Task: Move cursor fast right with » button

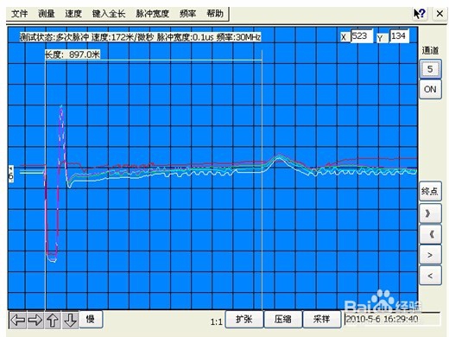Action: coord(430,213)
